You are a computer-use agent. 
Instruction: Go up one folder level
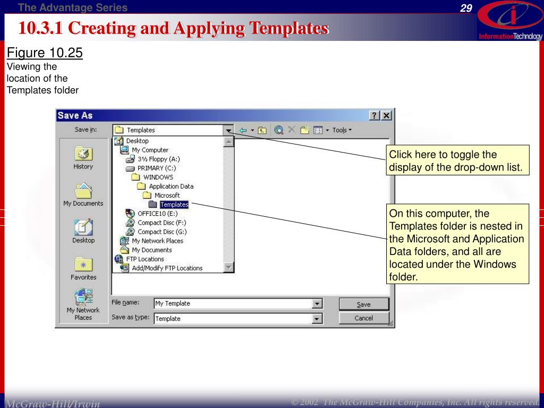[x=262, y=131]
